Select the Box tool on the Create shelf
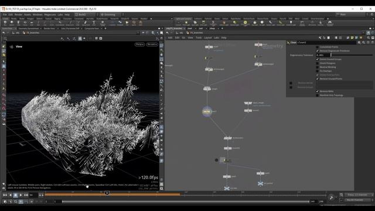 coord(5,23)
